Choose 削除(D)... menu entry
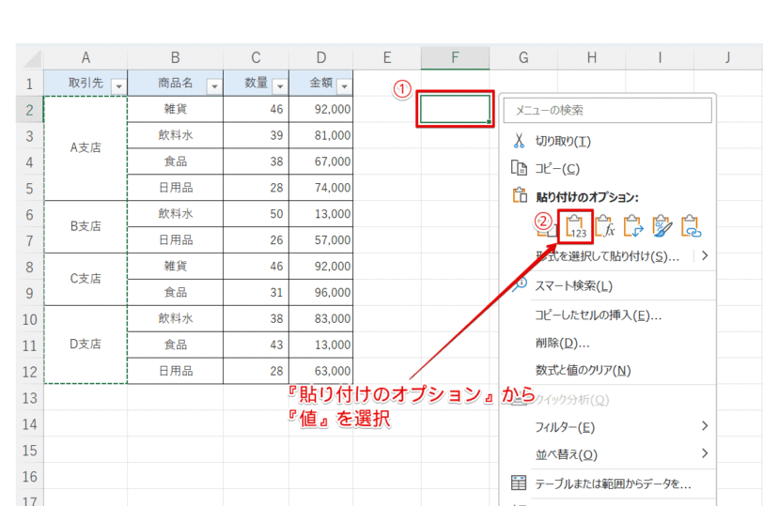 563,344
